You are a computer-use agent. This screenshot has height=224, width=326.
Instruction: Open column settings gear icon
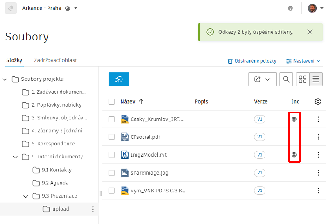pos(318,102)
